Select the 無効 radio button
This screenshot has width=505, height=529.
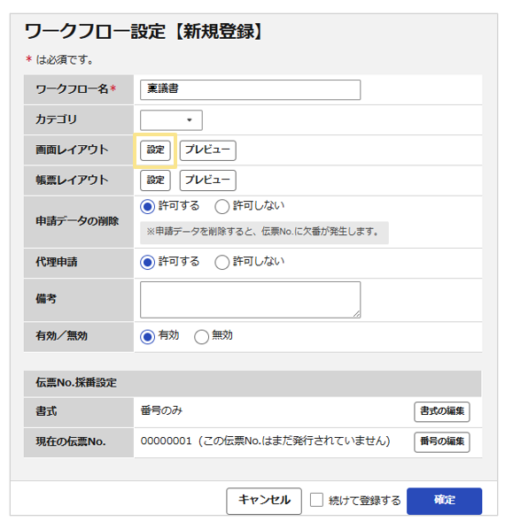pos(201,337)
